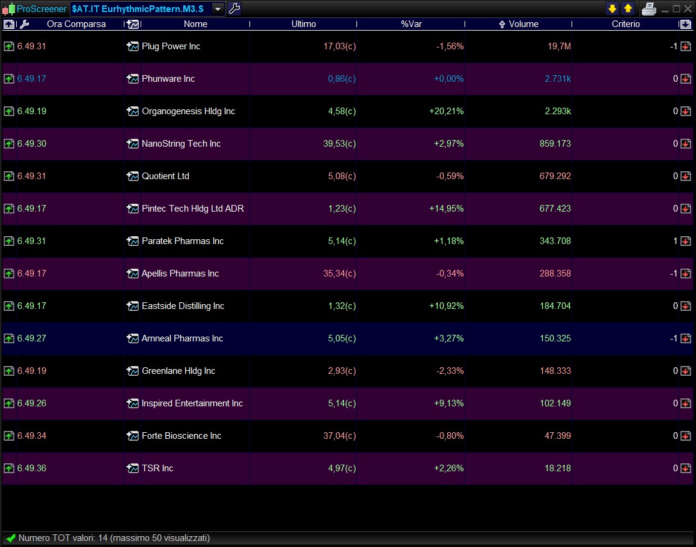Click red arrow icon in Amneal Pharmas row
Viewport: 696px width, 547px height.
[x=685, y=338]
